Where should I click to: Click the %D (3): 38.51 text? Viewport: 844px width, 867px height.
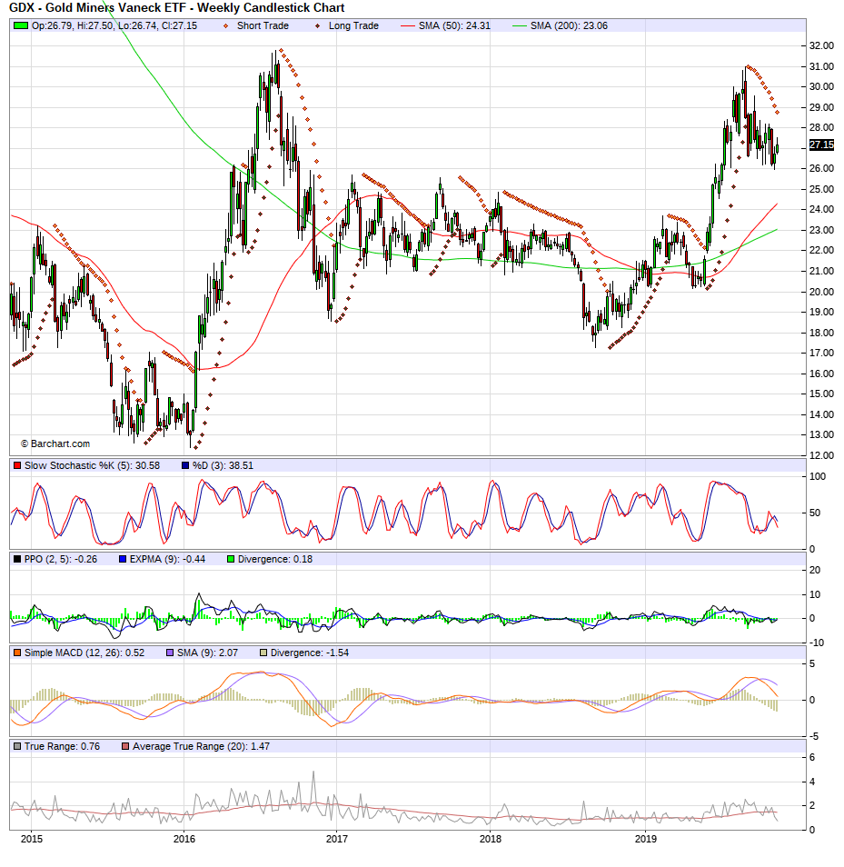223,465
